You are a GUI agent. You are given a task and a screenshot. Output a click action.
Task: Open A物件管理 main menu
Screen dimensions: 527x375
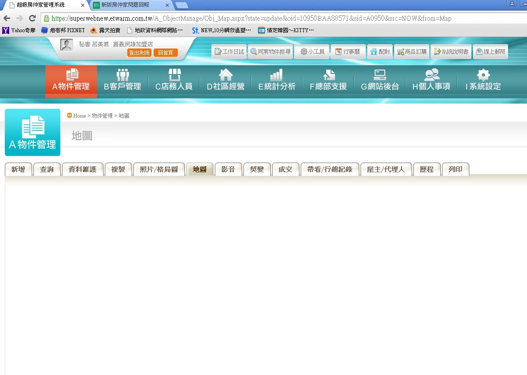tap(71, 82)
